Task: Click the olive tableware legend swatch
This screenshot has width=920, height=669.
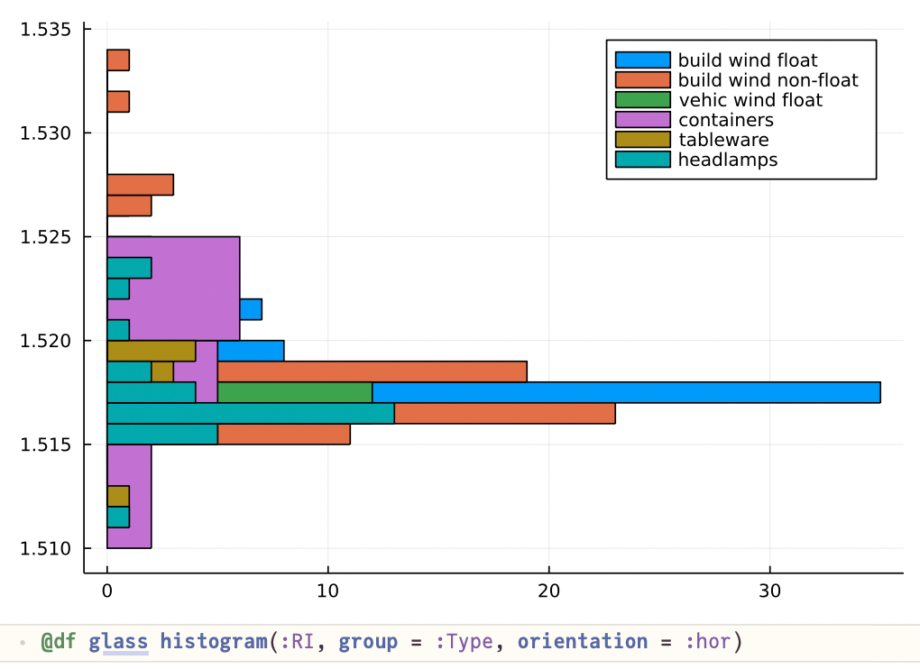Action: pos(642,140)
